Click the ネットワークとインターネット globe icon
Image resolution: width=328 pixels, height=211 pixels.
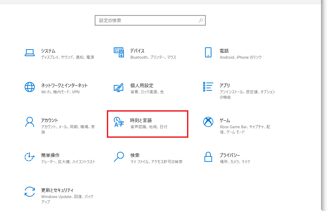click(30, 87)
